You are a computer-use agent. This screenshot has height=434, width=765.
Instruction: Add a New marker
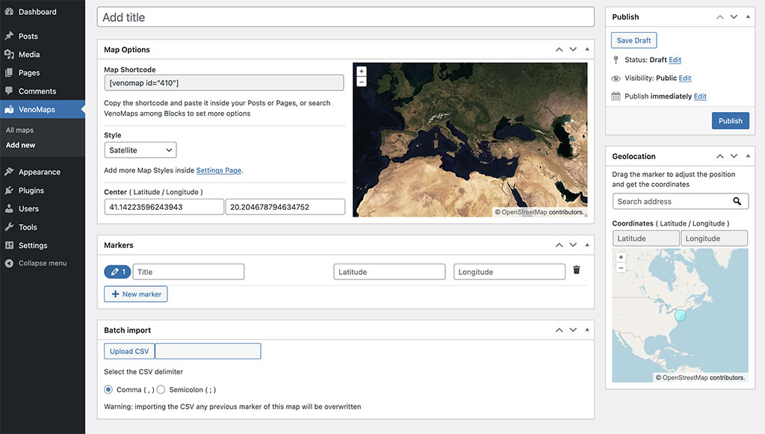[136, 294]
